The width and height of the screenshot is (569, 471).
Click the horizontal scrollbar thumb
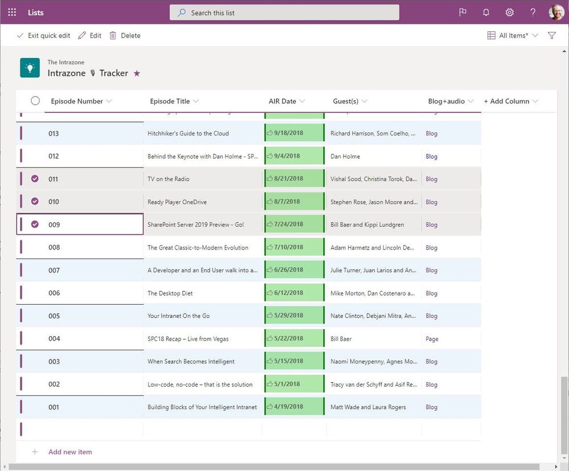274,466
